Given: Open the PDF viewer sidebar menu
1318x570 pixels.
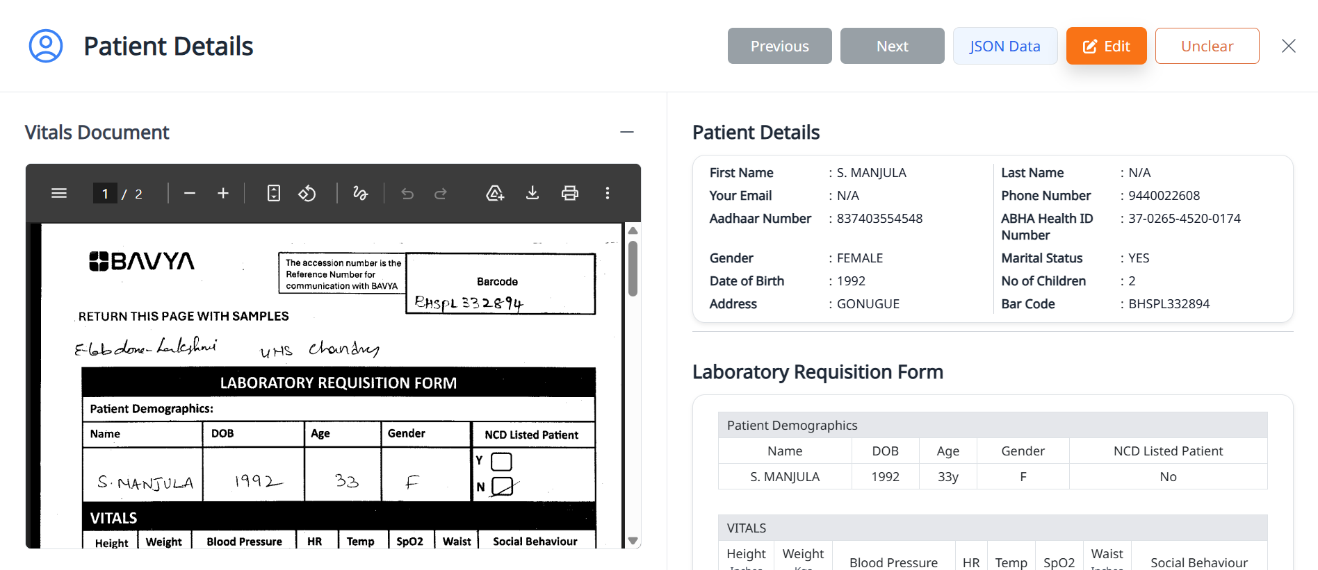Looking at the screenshot, I should pyautogui.click(x=59, y=193).
